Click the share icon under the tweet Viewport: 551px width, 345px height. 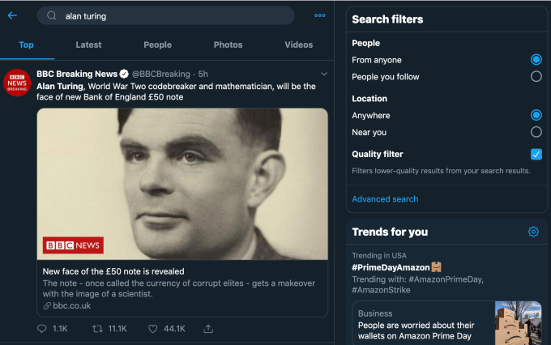[x=208, y=329]
